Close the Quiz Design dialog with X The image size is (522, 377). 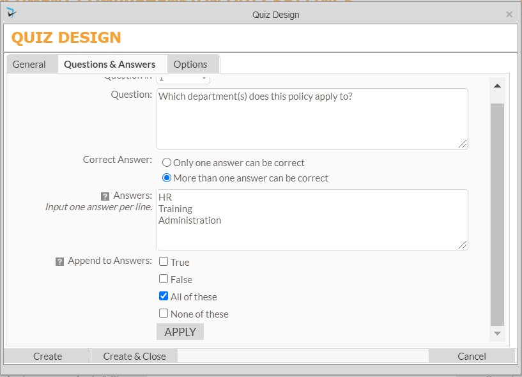tap(509, 14)
